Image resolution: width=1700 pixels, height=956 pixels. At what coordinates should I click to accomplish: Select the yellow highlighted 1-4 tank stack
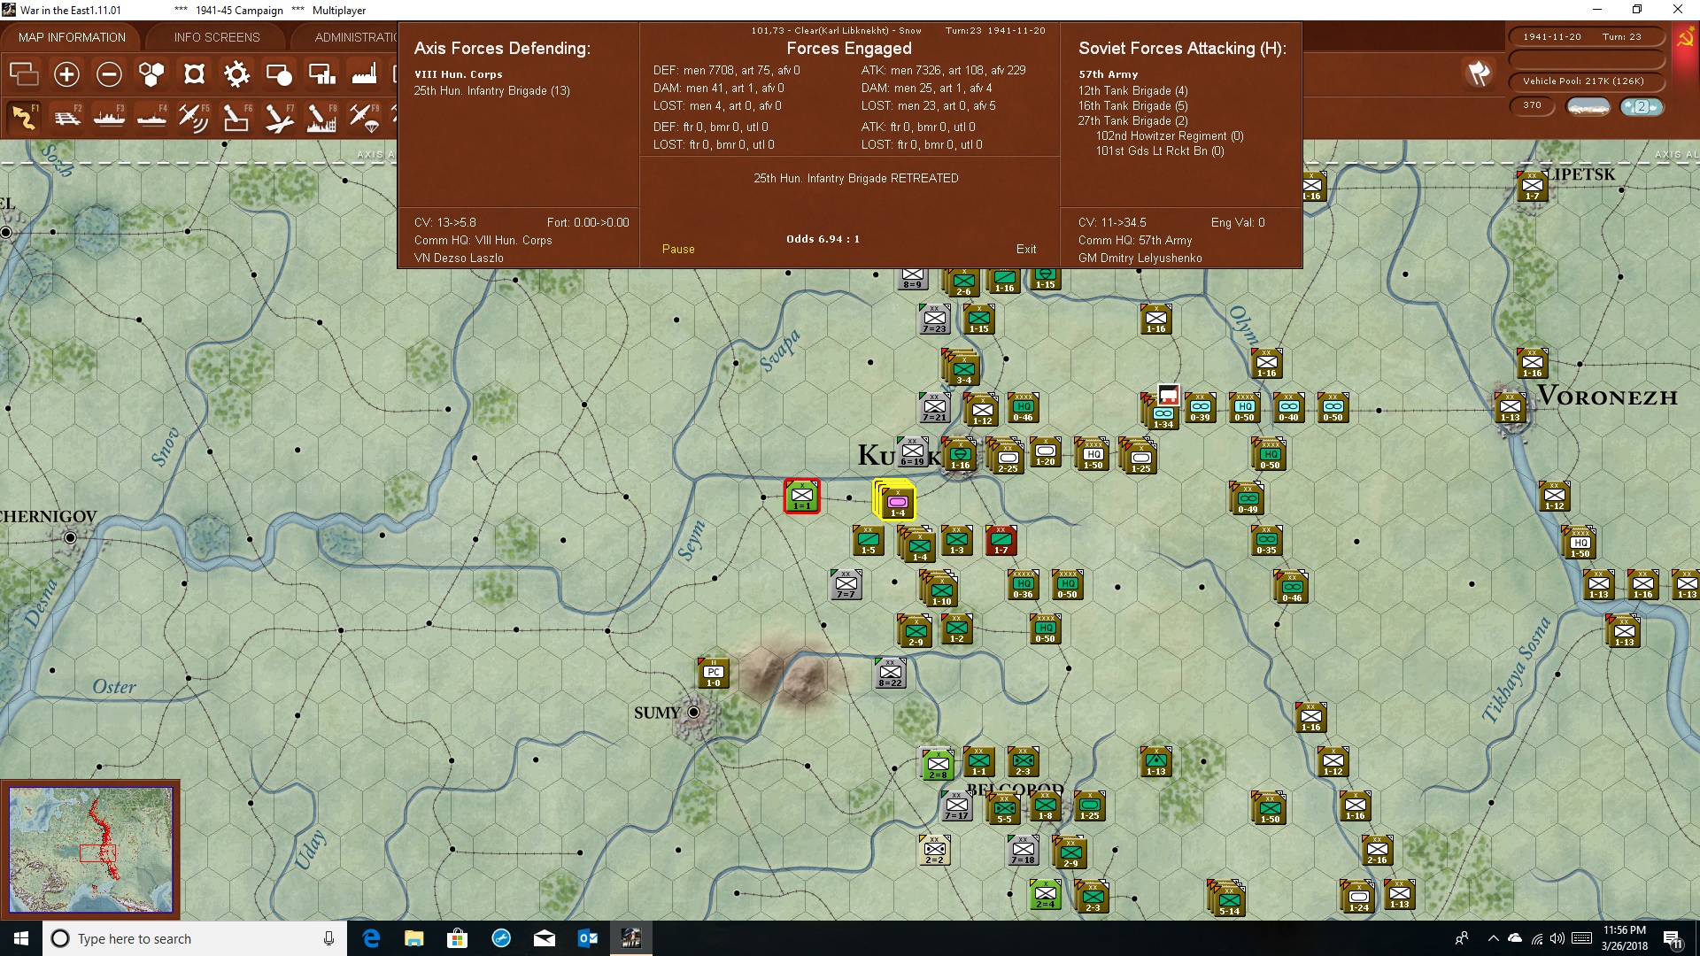point(895,500)
